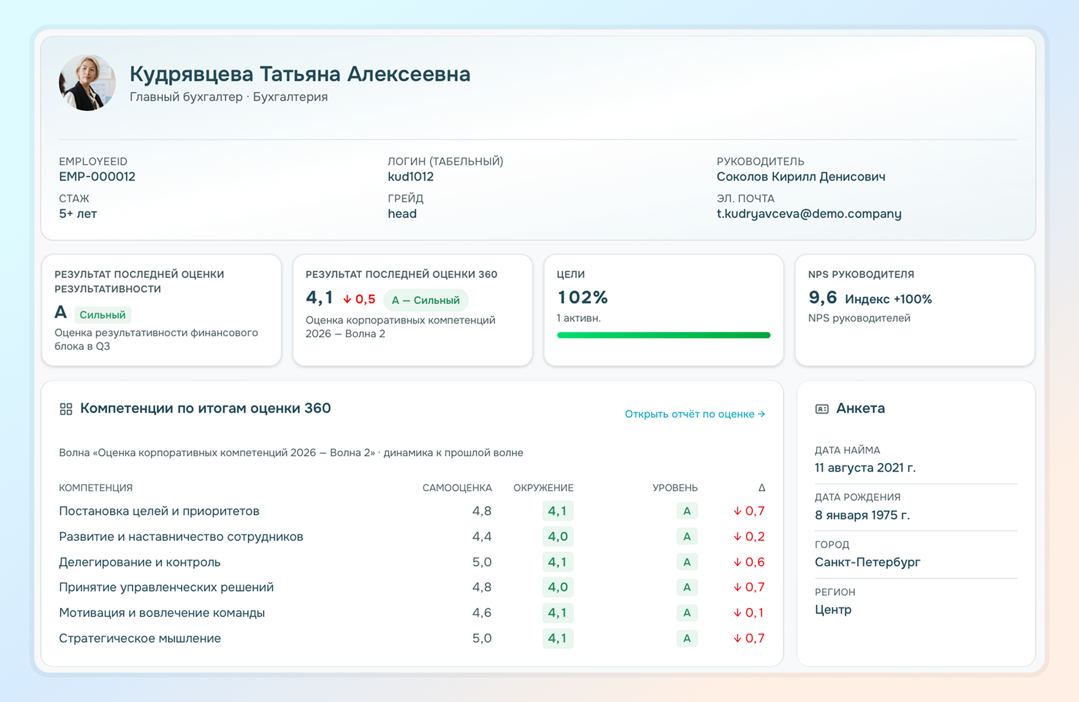
Task: Click the 4,0 environment score for Развитие и наставничество
Action: (x=558, y=537)
